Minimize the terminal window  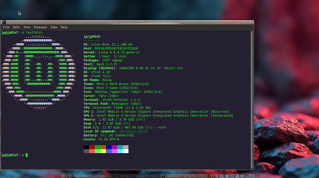(x=239, y=22)
